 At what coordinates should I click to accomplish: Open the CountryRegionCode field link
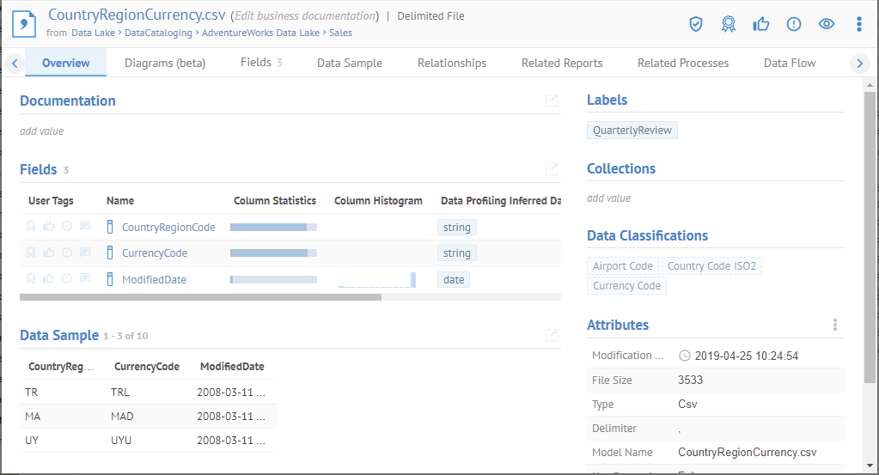click(168, 228)
